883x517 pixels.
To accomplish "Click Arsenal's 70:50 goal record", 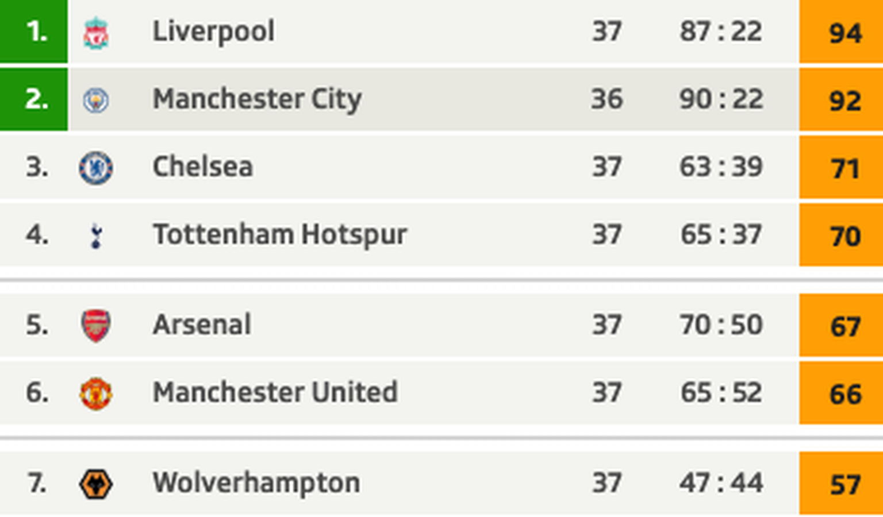I will coord(721,325).
